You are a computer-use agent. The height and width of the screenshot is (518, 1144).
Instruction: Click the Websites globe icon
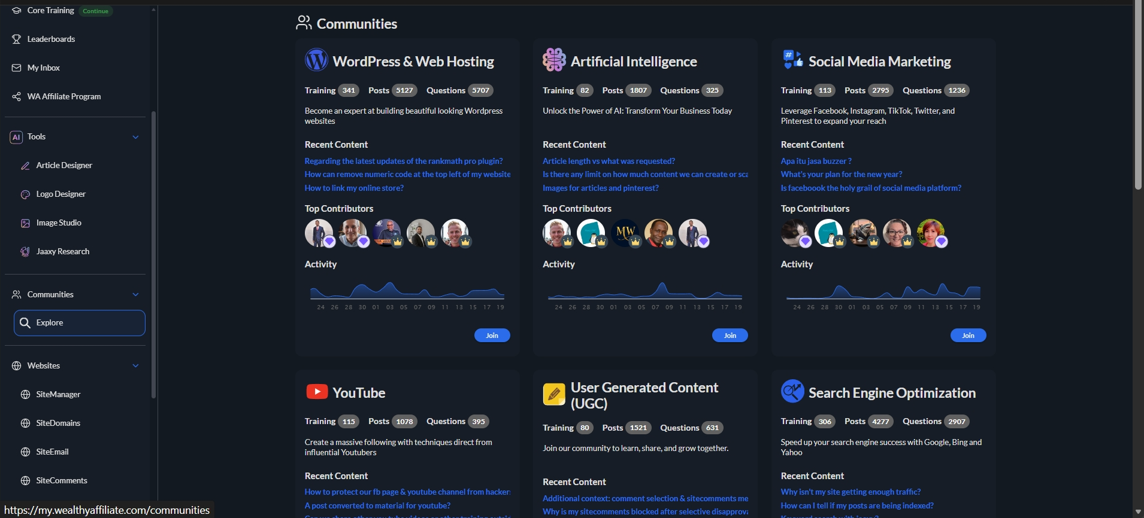coord(17,365)
